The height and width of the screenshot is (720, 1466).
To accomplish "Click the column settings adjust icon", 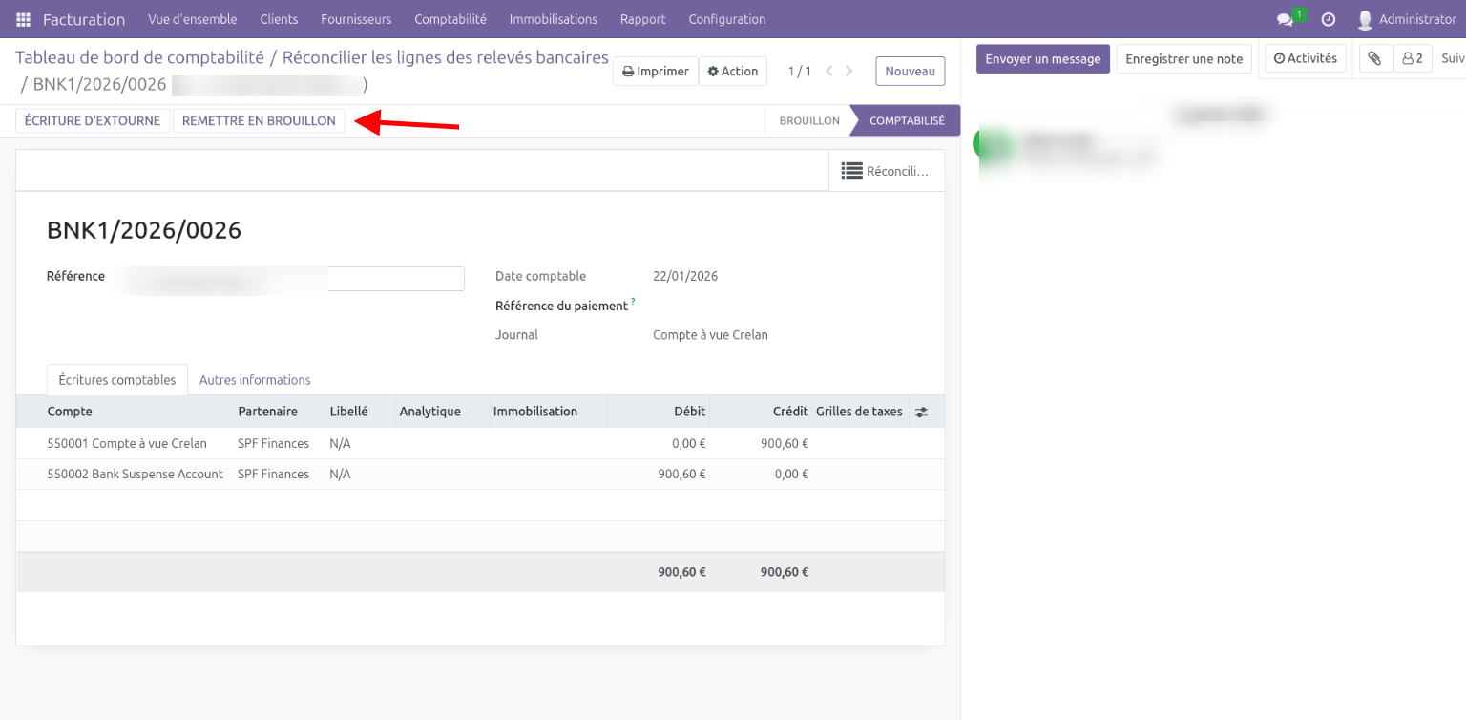I will pyautogui.click(x=921, y=412).
